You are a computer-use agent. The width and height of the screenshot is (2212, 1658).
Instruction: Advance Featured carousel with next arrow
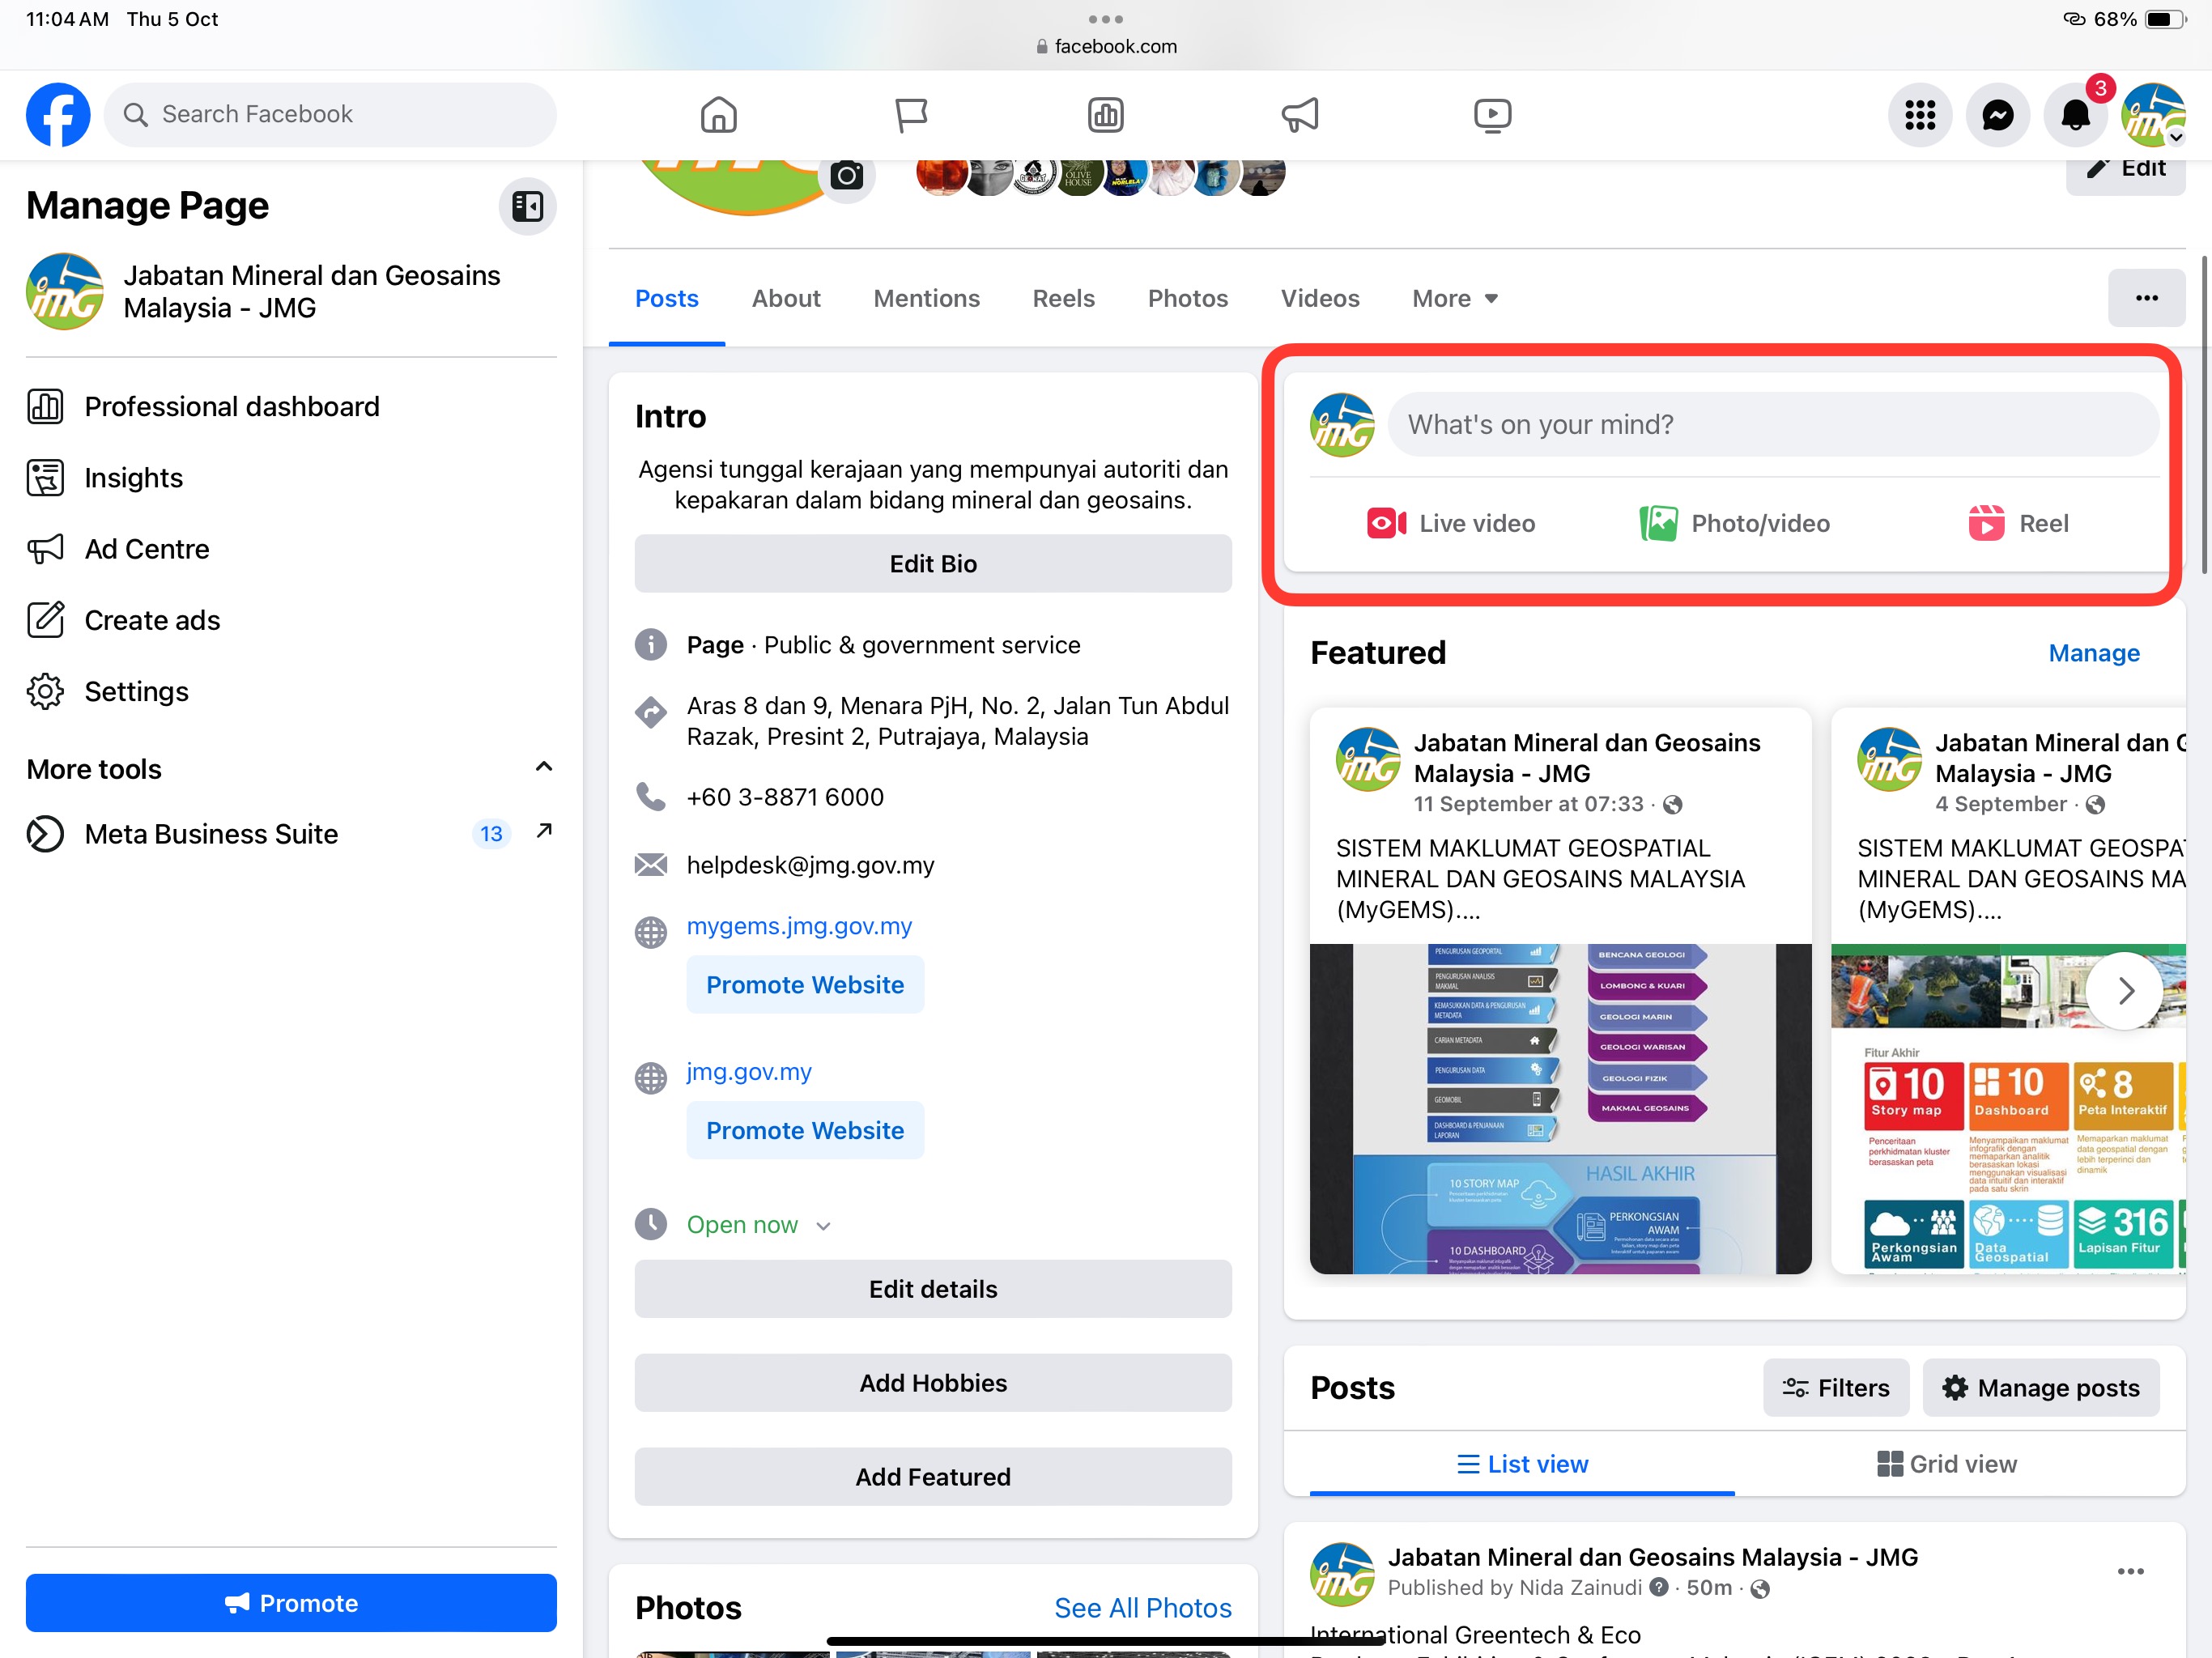[2124, 990]
